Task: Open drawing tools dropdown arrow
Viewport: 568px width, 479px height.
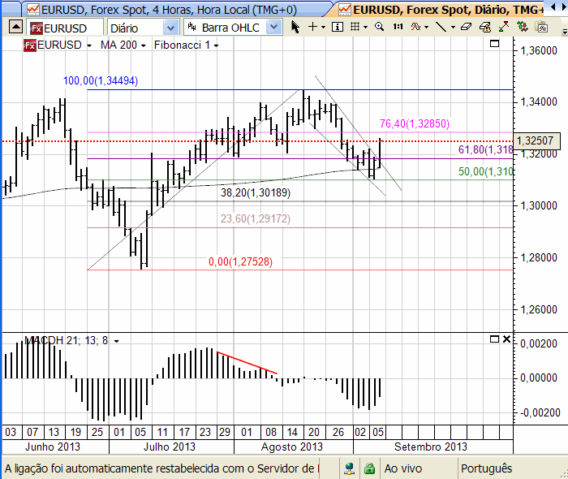Action: [453, 27]
